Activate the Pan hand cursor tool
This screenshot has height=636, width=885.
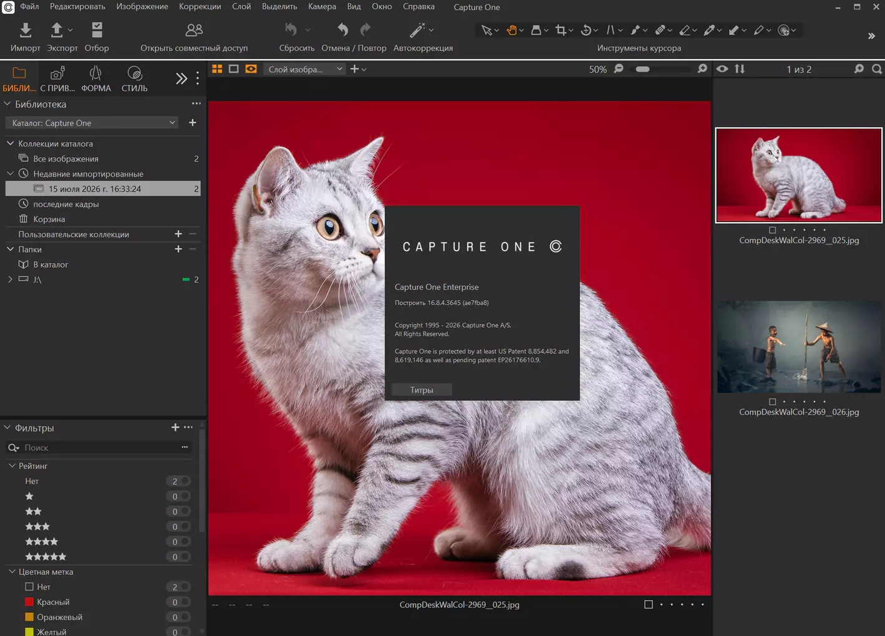tap(511, 30)
